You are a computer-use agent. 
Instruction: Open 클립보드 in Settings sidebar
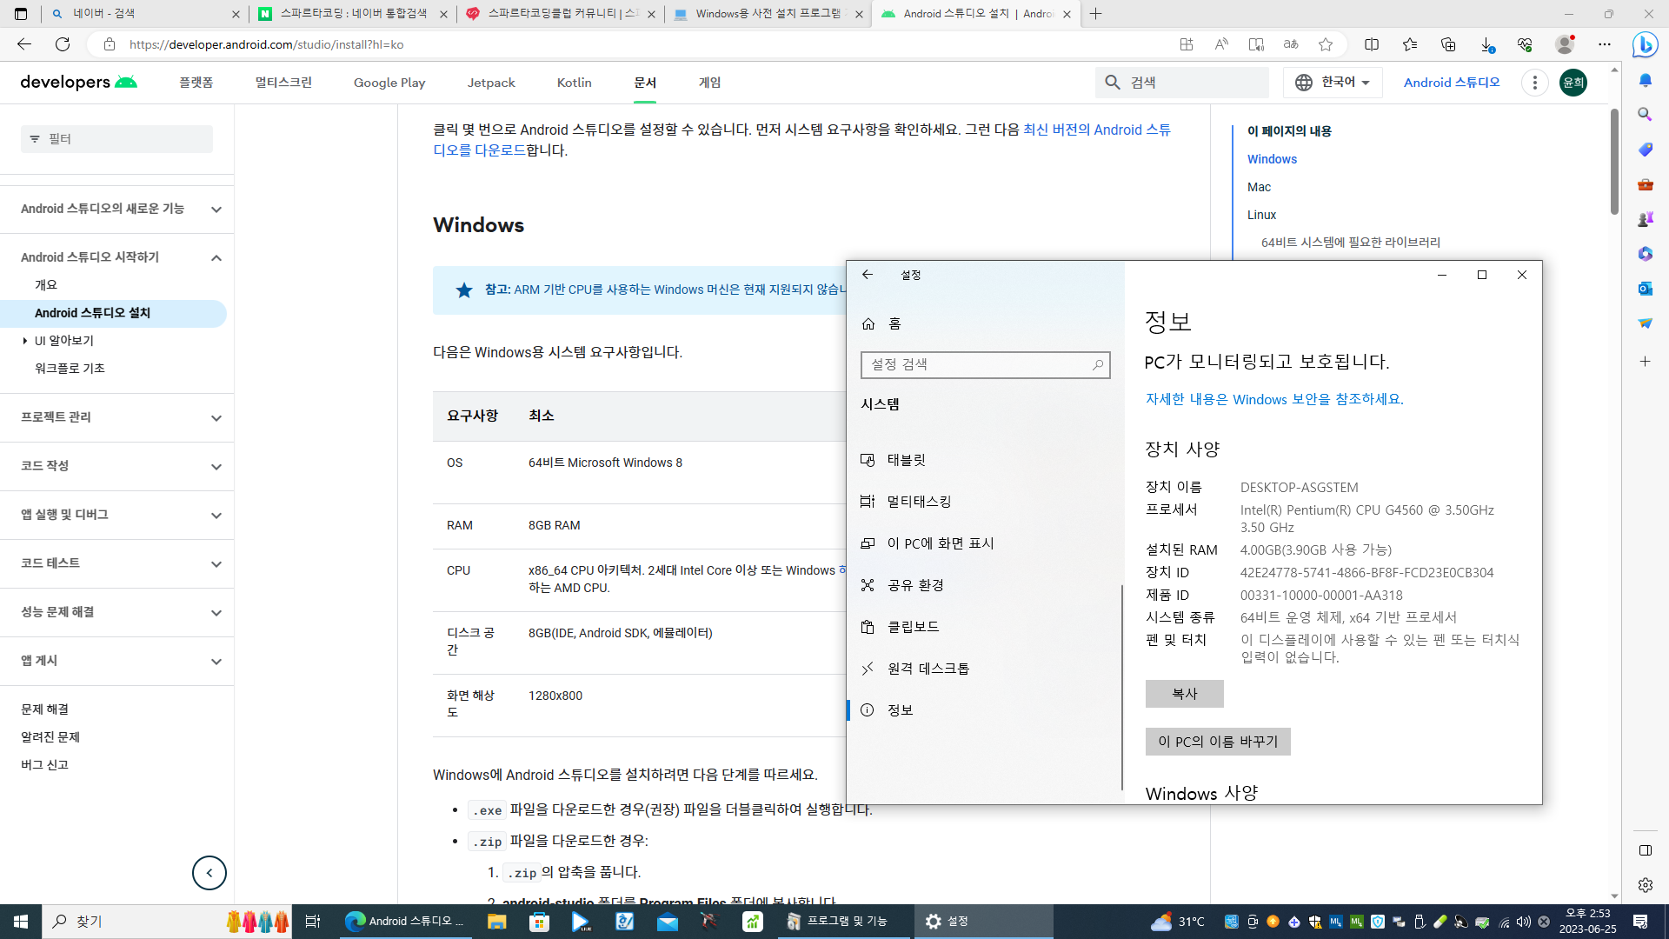click(984, 627)
